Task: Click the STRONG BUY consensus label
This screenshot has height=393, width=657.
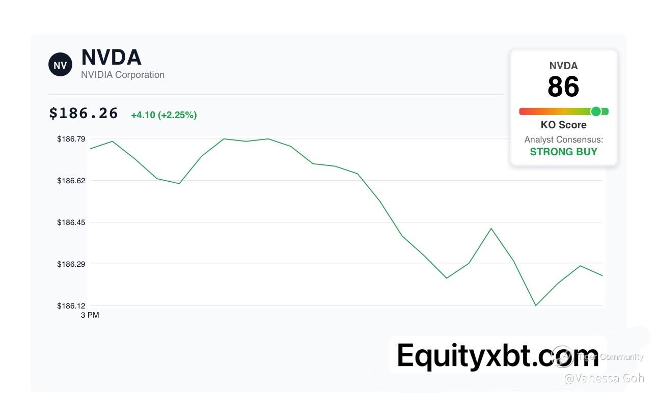Action: (x=563, y=152)
